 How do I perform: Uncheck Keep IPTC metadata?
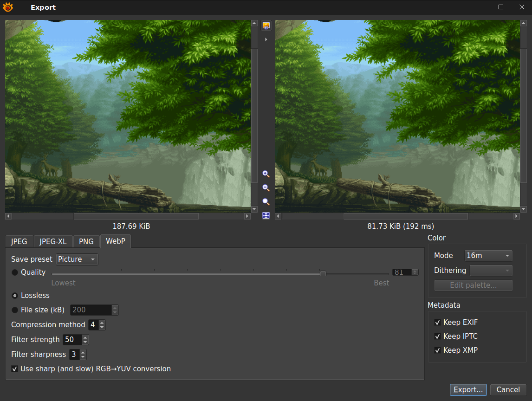click(438, 336)
